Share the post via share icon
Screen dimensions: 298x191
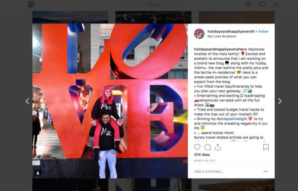(x=218, y=147)
